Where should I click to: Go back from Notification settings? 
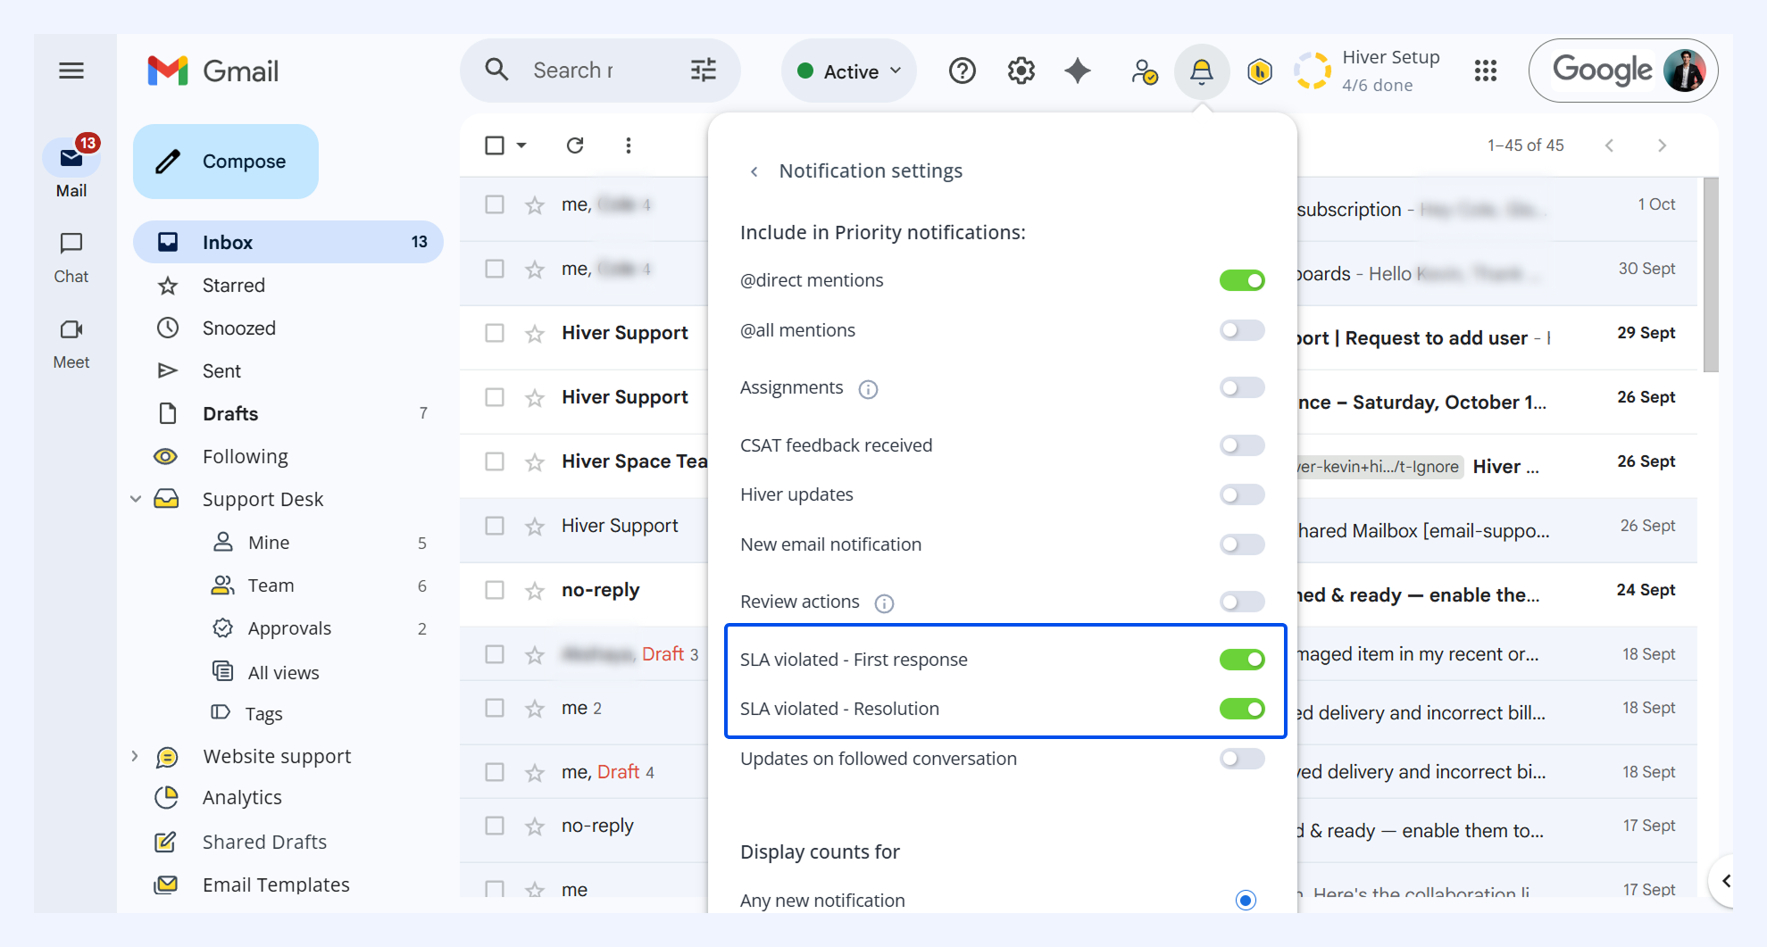tap(754, 171)
